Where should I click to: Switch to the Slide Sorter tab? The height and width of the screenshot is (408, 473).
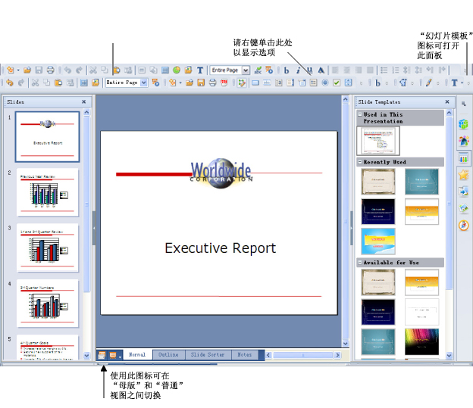point(208,355)
